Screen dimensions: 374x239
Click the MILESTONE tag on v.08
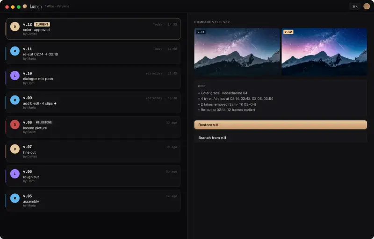point(43,123)
